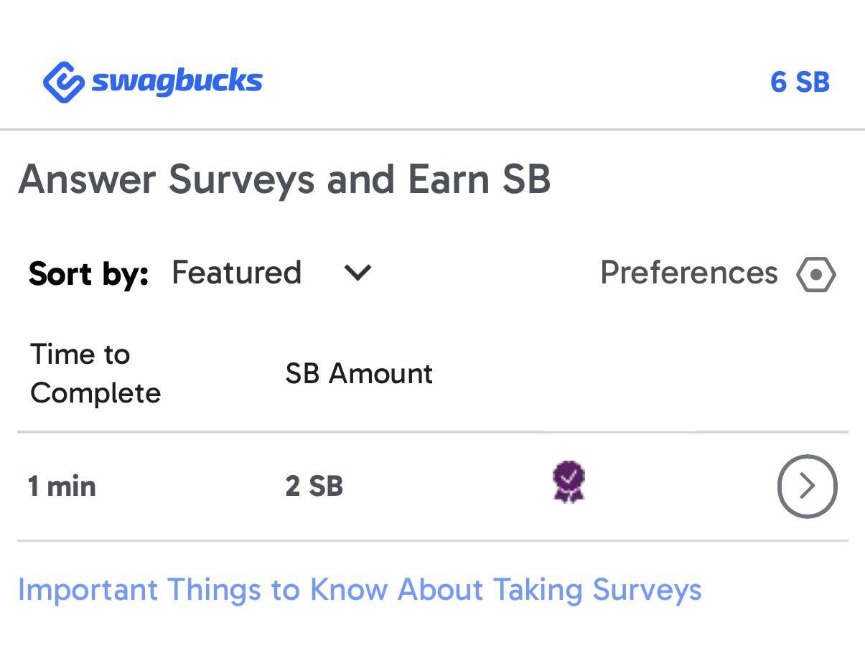This screenshot has height=653, width=865.
Task: Click the 2 SB reward amount text
Action: tap(313, 486)
